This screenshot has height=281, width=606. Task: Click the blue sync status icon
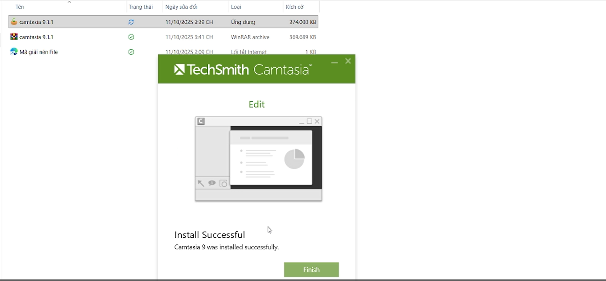(131, 22)
